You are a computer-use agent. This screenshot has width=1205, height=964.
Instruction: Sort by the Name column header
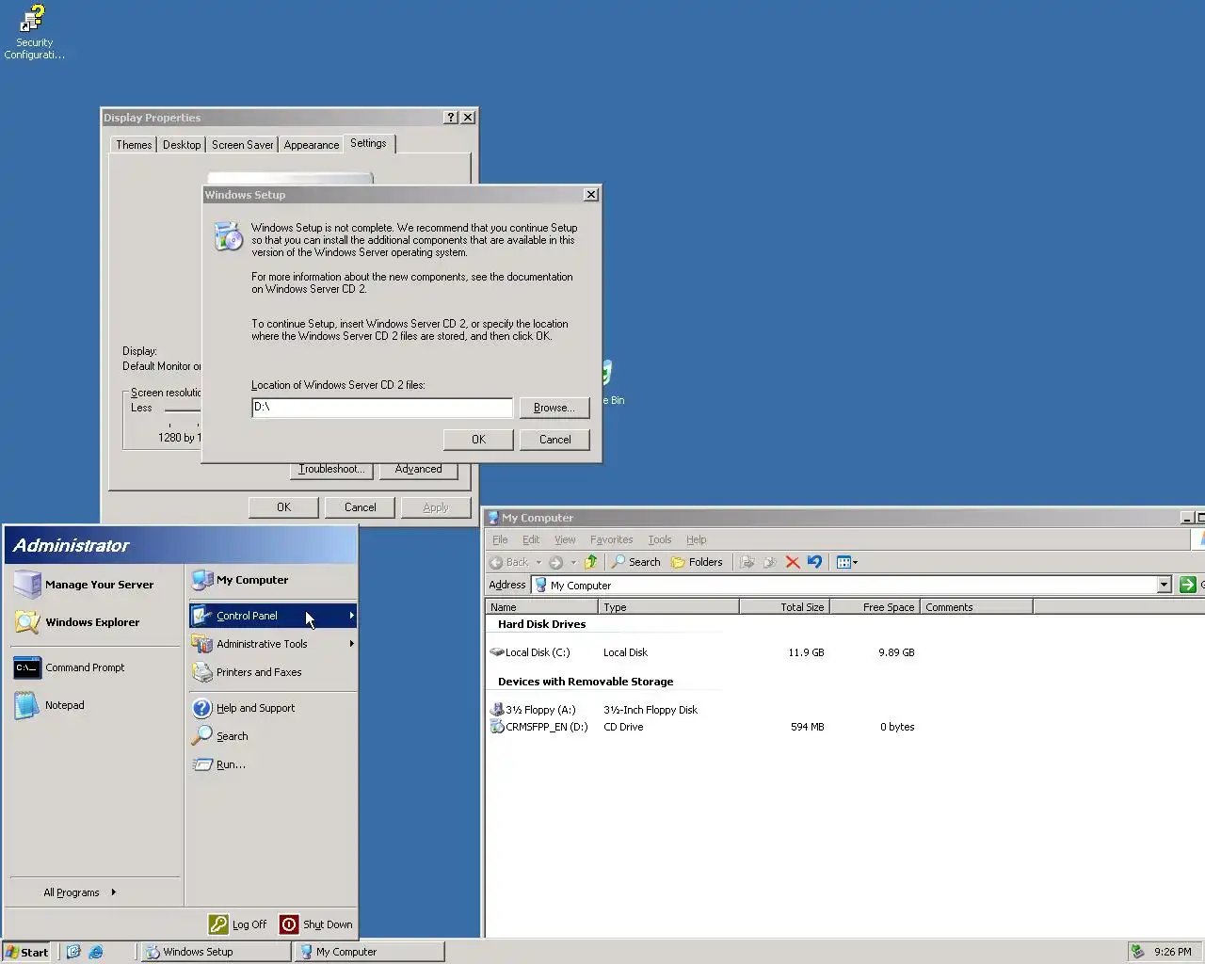(x=541, y=607)
